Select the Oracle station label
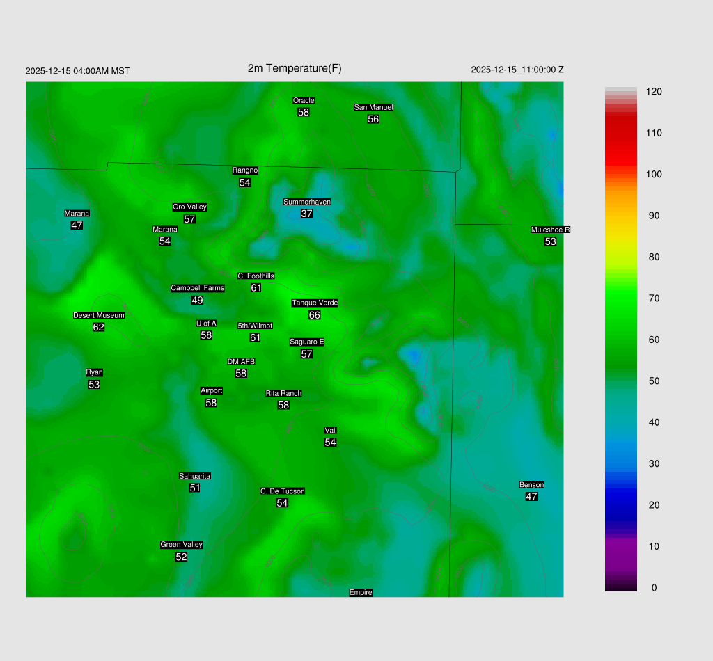This screenshot has width=713, height=661. coord(304,100)
